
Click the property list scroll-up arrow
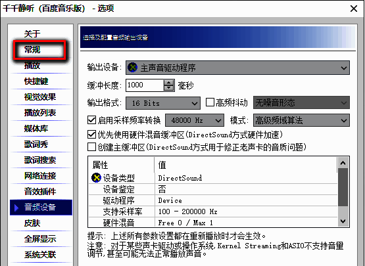[343, 163]
